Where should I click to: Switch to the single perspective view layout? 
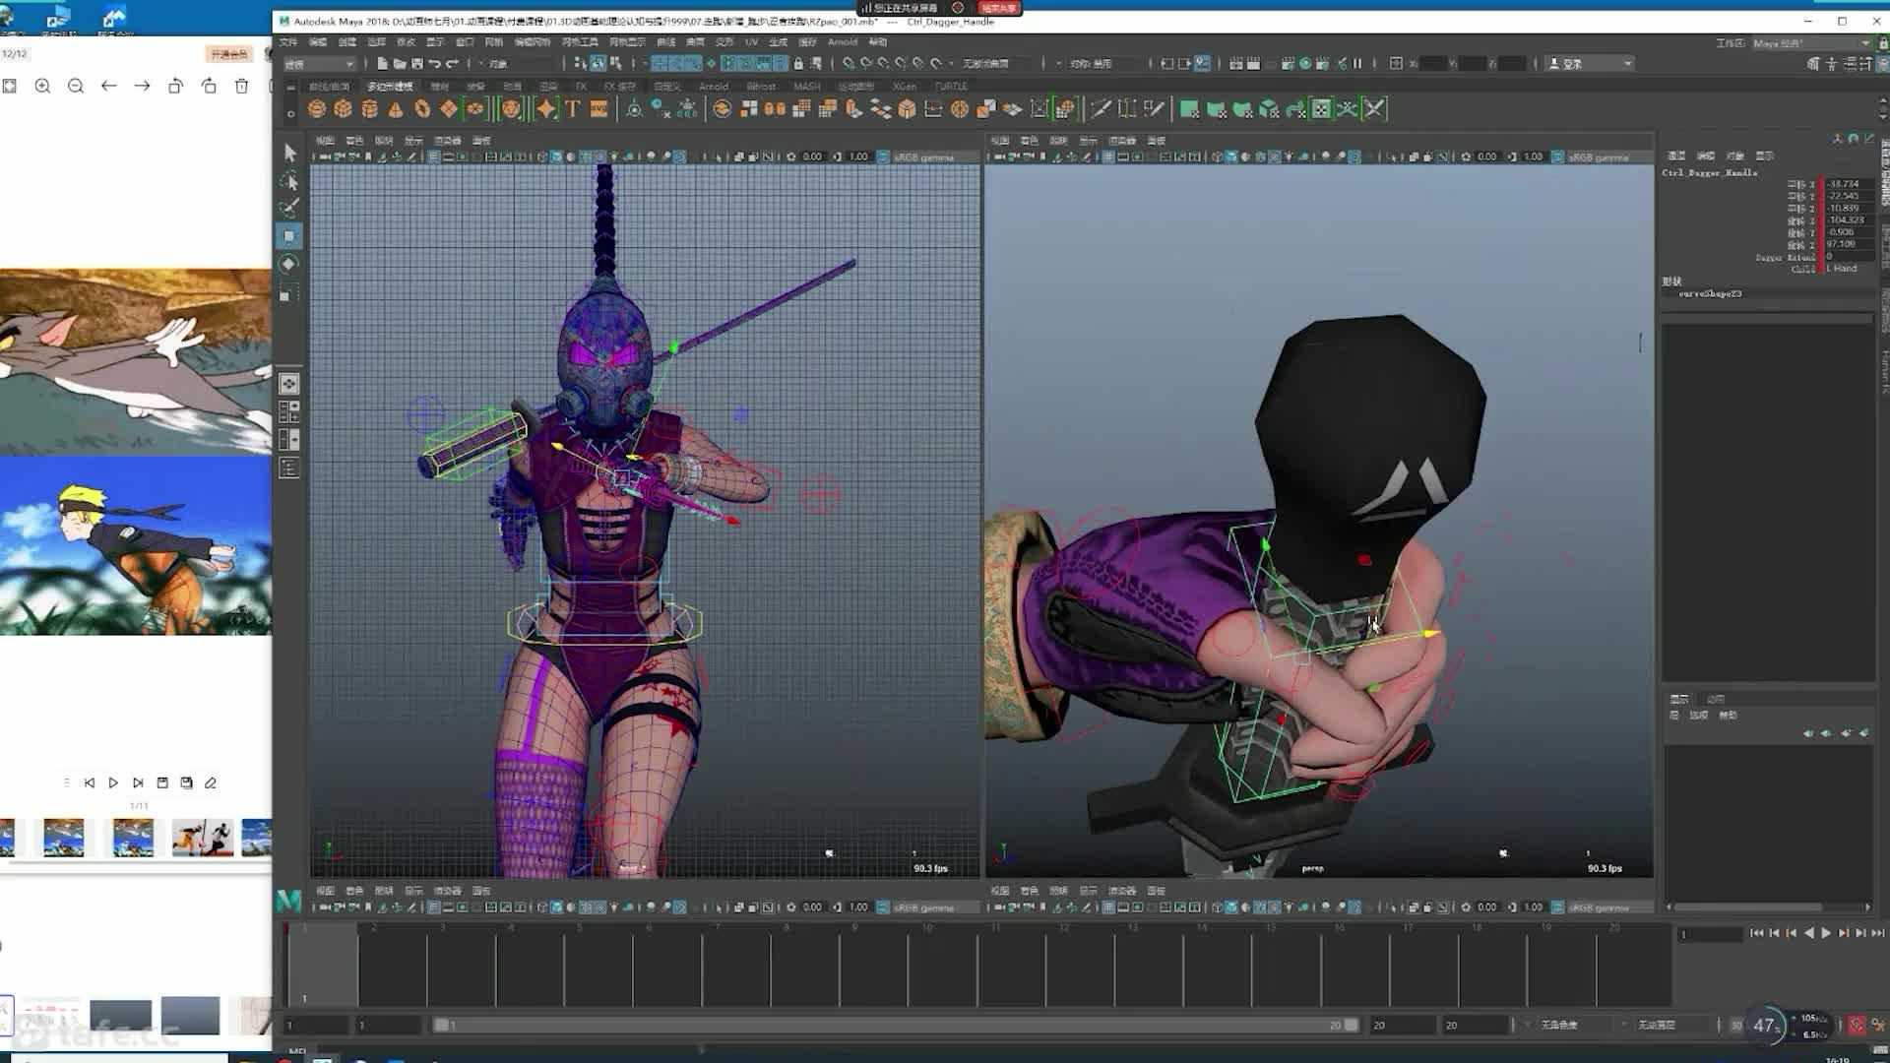click(x=289, y=384)
